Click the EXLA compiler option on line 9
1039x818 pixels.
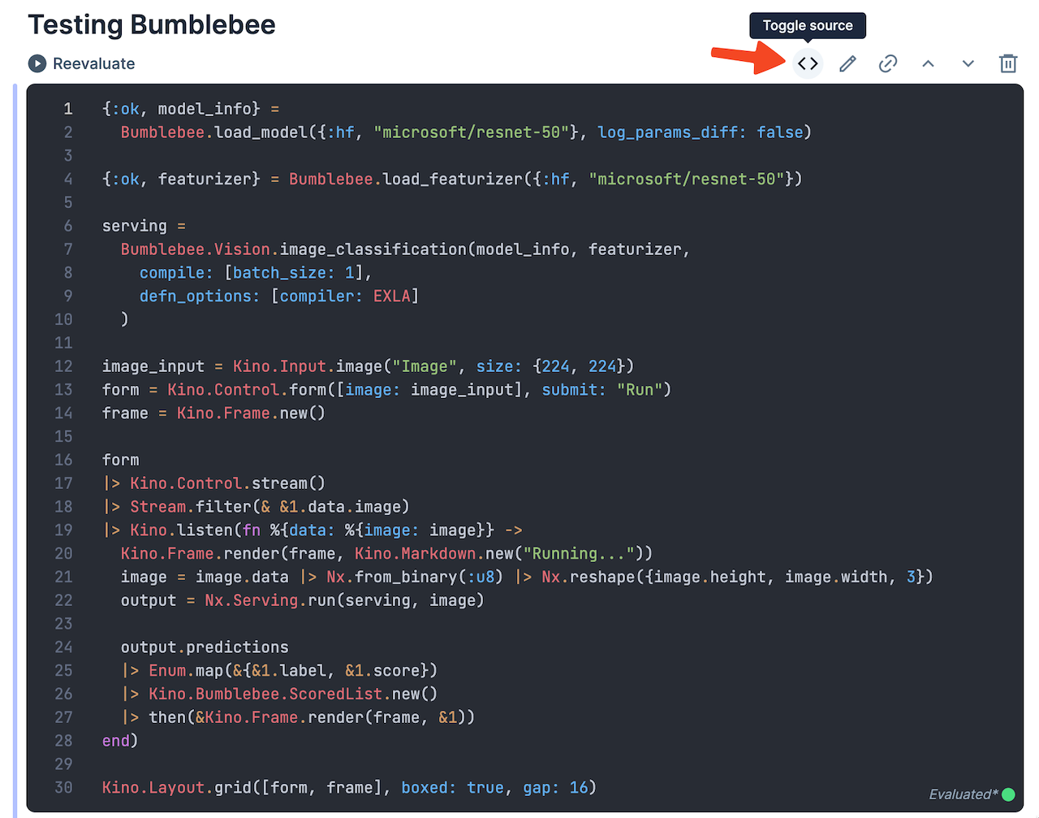point(393,296)
